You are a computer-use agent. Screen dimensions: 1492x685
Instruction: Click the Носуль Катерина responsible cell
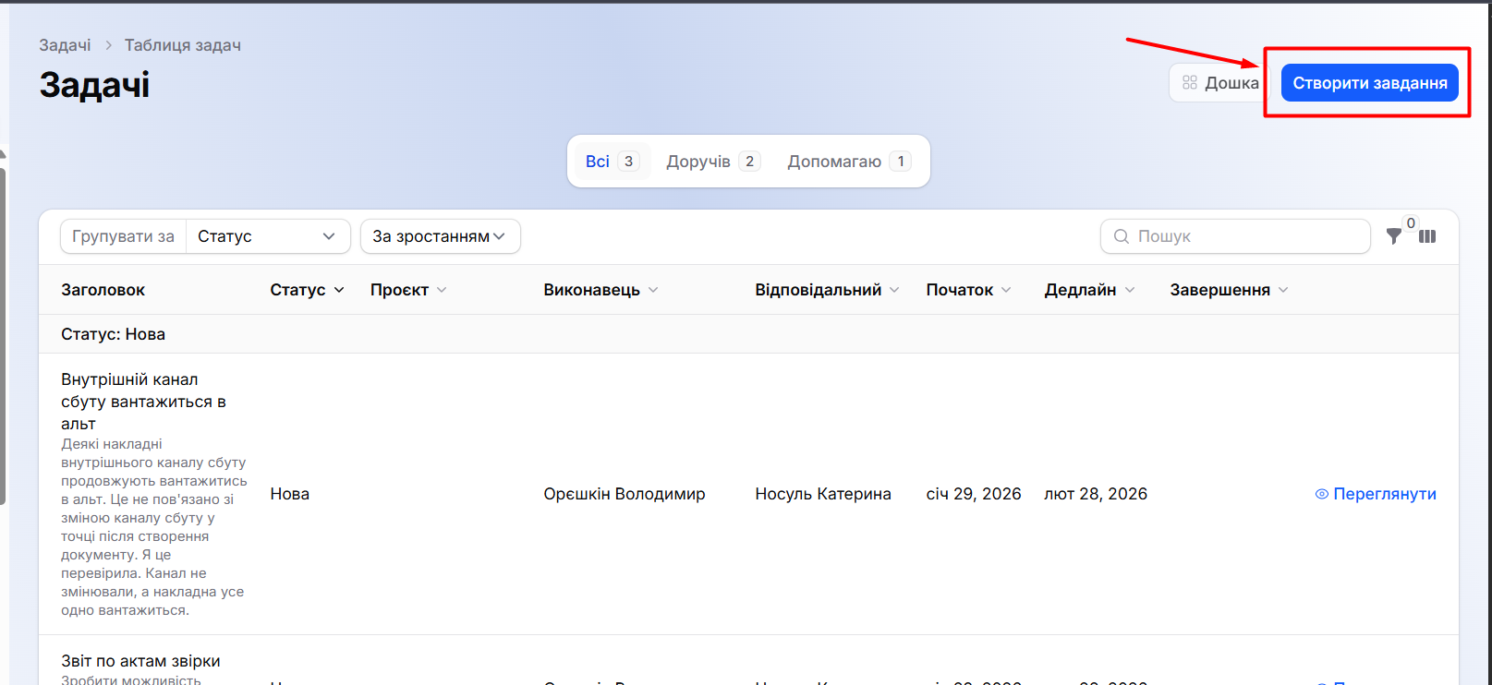[x=823, y=494]
